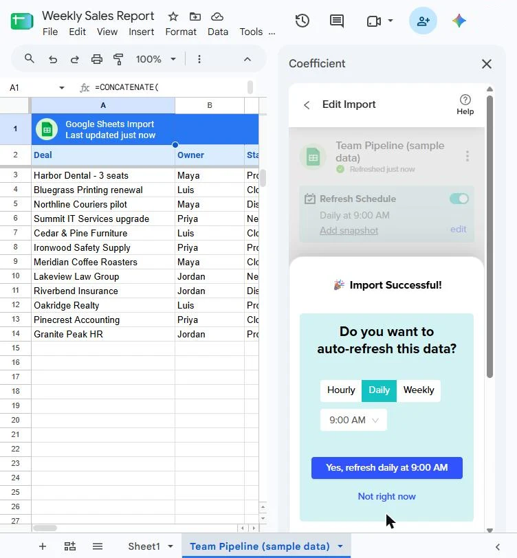
Task: Open the toolbar more options dots
Action: click(x=199, y=59)
